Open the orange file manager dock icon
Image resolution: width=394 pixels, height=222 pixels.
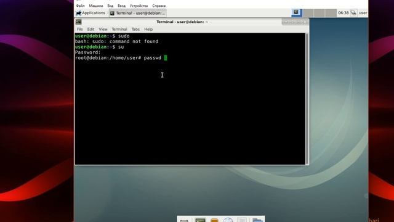pyautogui.click(x=214, y=220)
